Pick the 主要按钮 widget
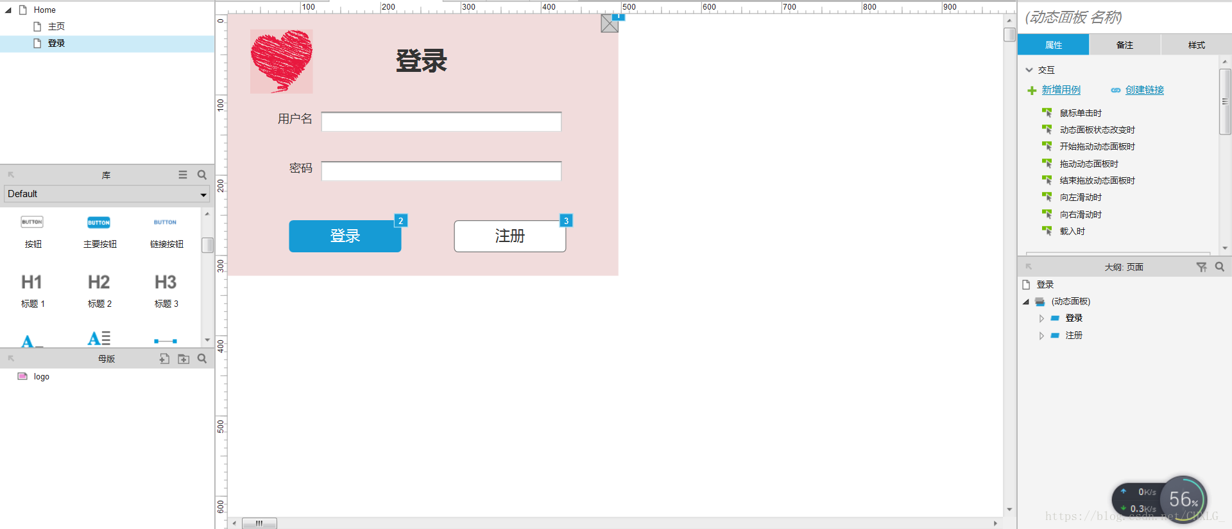Viewport: 1232px width, 529px height. pos(99,232)
